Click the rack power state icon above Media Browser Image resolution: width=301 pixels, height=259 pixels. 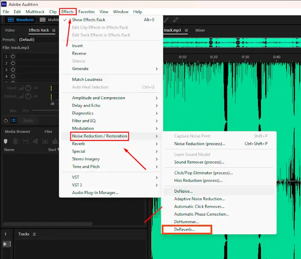6,121
